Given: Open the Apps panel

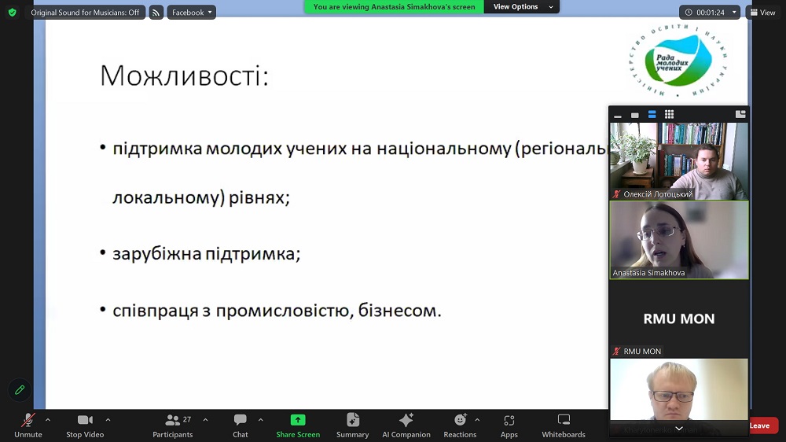Looking at the screenshot, I should pyautogui.click(x=509, y=425).
